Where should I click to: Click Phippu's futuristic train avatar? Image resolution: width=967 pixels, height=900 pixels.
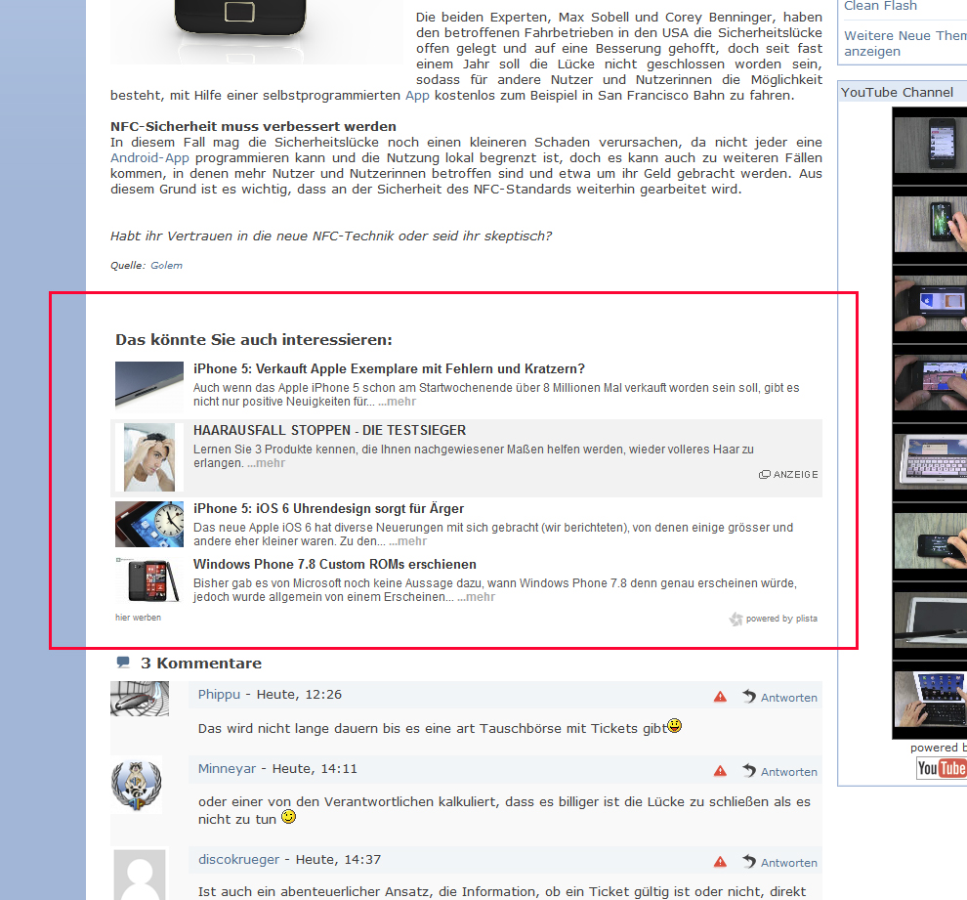(x=140, y=699)
